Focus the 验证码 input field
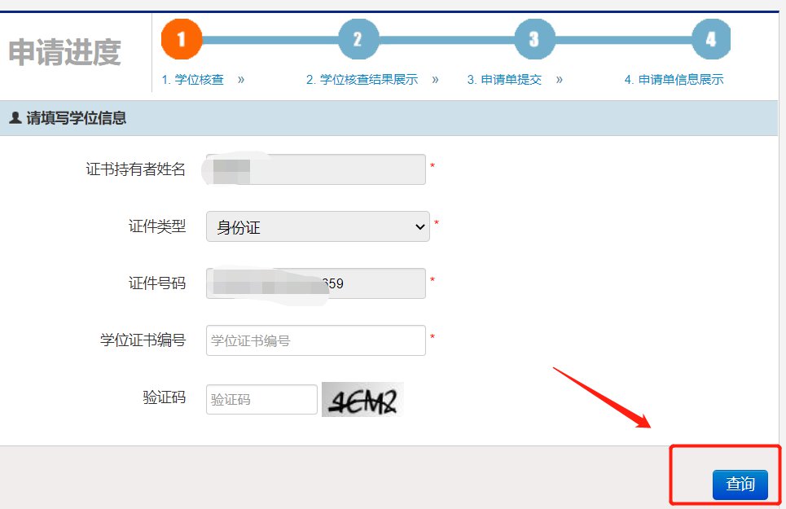 [261, 399]
